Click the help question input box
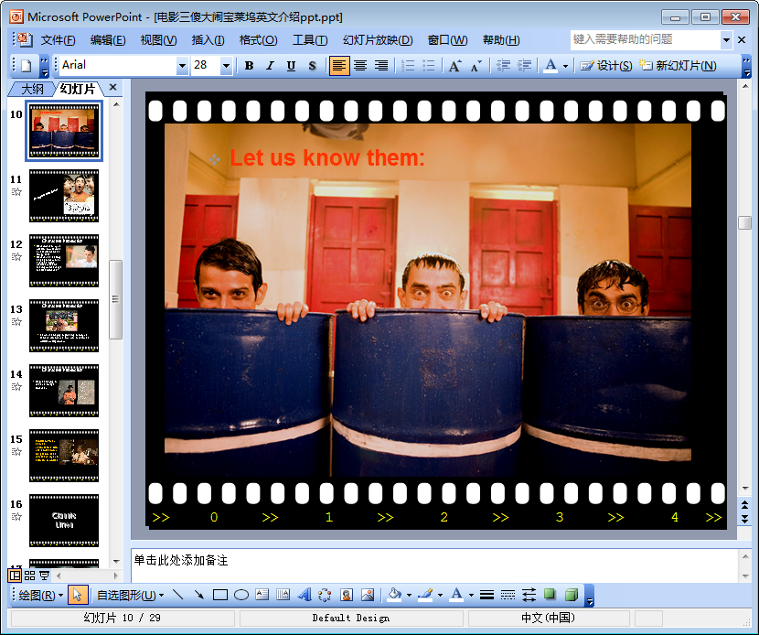This screenshot has width=759, height=635. [646, 39]
